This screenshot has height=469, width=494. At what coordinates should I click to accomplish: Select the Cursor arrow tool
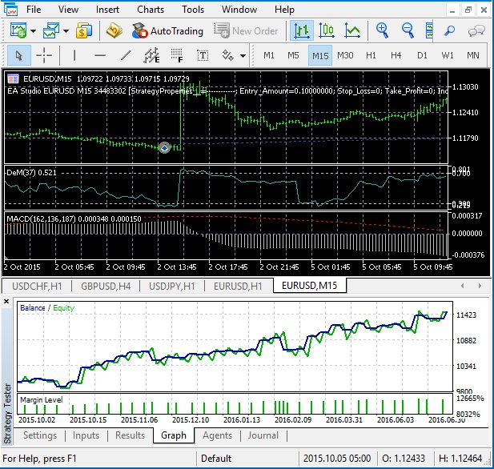(x=19, y=55)
